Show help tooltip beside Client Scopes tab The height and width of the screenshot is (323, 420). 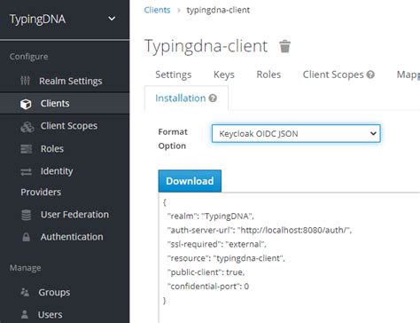[x=370, y=75]
